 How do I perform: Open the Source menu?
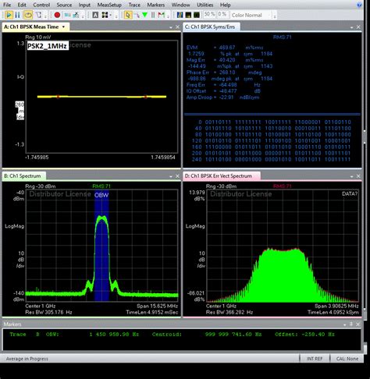tap(64, 5)
